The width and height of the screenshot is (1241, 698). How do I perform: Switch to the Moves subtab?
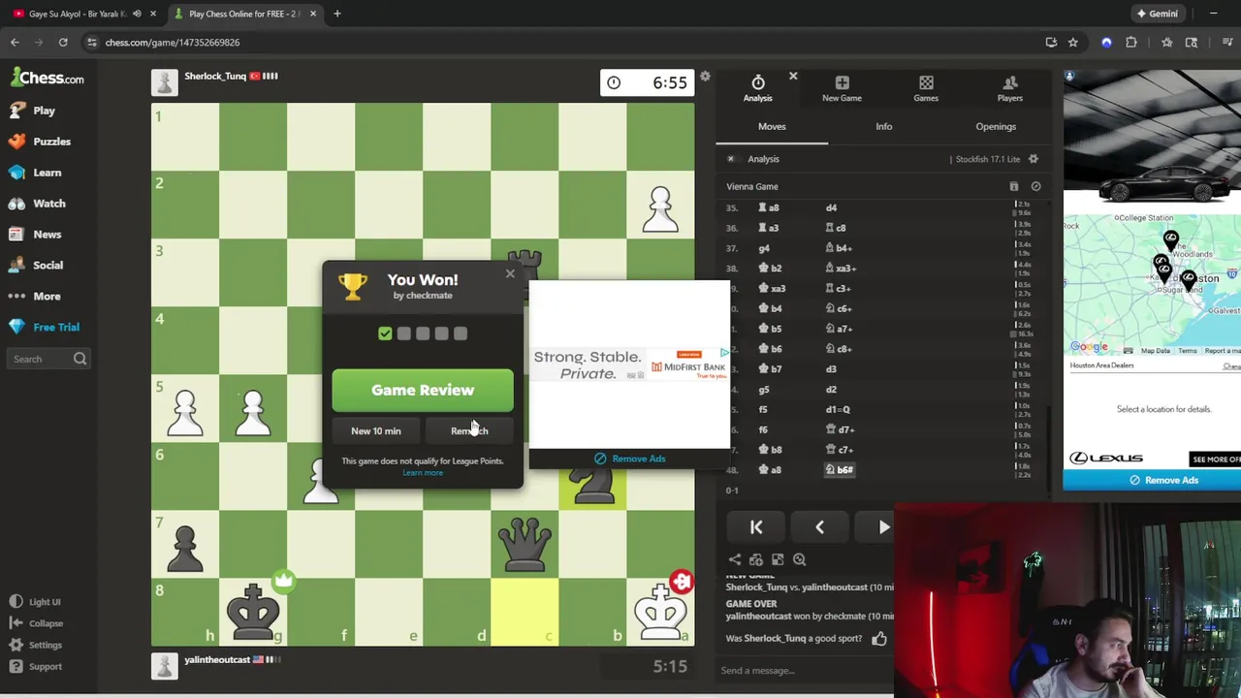coord(772,126)
